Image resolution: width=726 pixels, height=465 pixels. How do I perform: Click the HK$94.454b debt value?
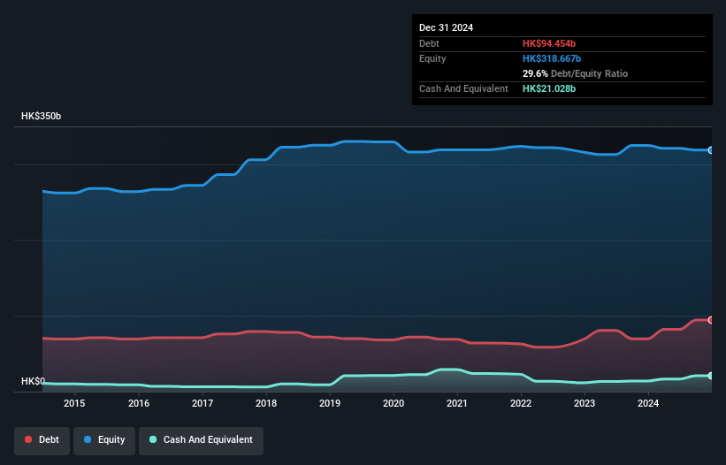tap(549, 43)
